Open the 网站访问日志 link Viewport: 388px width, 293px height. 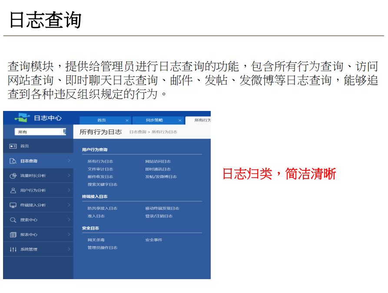(158, 161)
